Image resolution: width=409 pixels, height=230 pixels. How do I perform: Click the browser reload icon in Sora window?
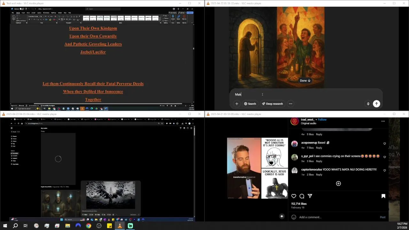pyautogui.click(x=19, y=123)
